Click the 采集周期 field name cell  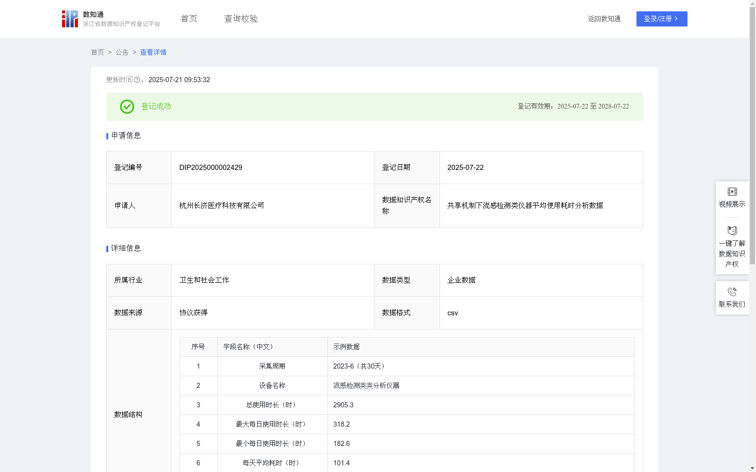272,366
